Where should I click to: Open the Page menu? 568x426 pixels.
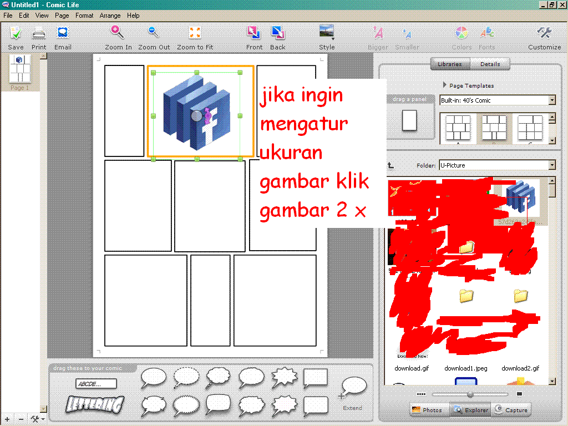point(62,16)
